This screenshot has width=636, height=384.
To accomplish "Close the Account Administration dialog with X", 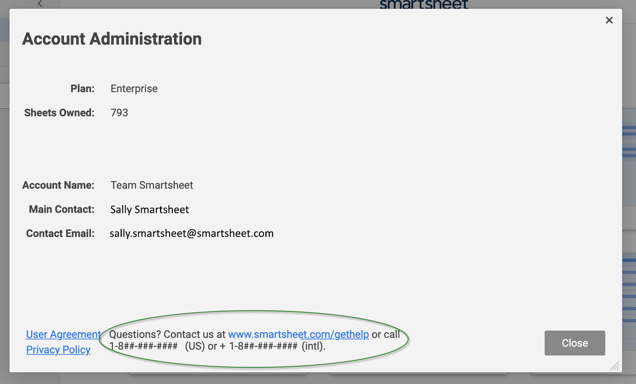I will (x=609, y=20).
